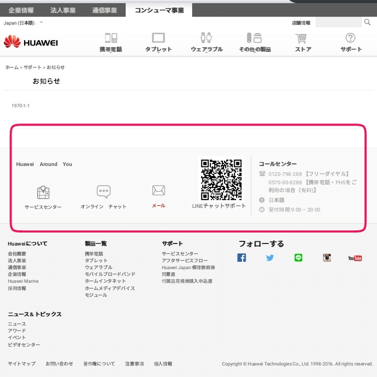The image size is (377, 377).
Task: Click the LINE QR code image
Action: point(221,180)
